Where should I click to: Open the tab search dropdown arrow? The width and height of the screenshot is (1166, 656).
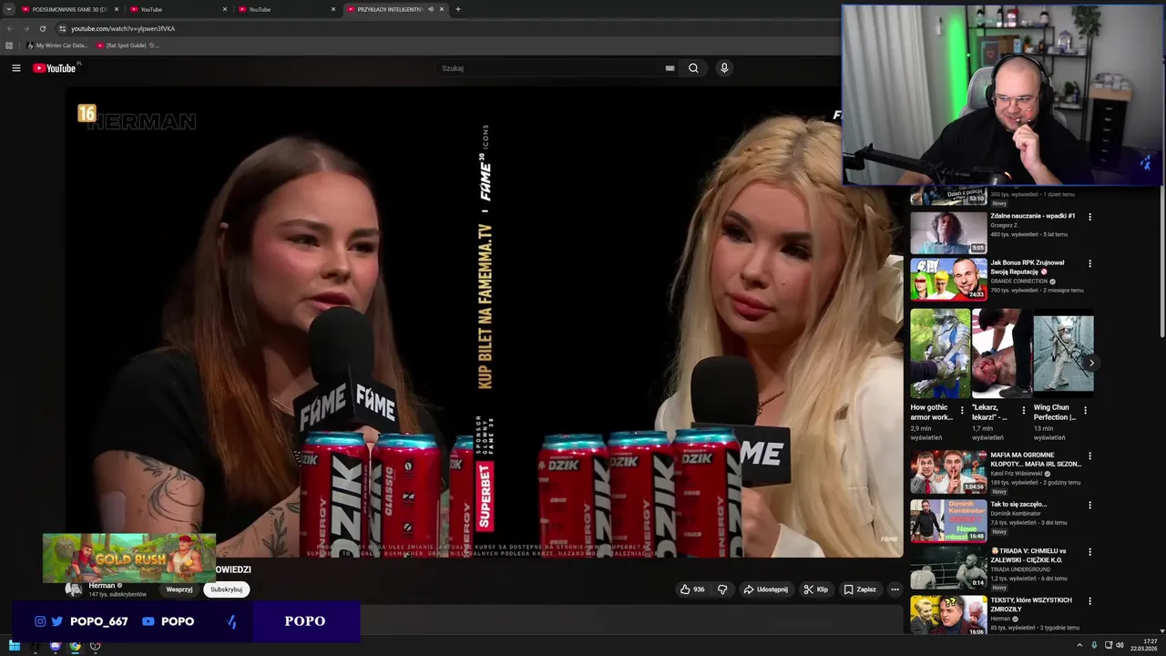coord(8,9)
